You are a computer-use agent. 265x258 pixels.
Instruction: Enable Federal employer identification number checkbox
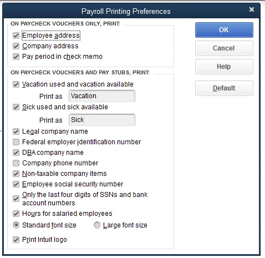(16, 142)
